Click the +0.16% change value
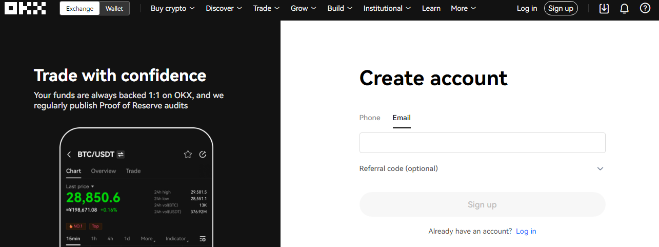659x247 pixels. pos(109,210)
